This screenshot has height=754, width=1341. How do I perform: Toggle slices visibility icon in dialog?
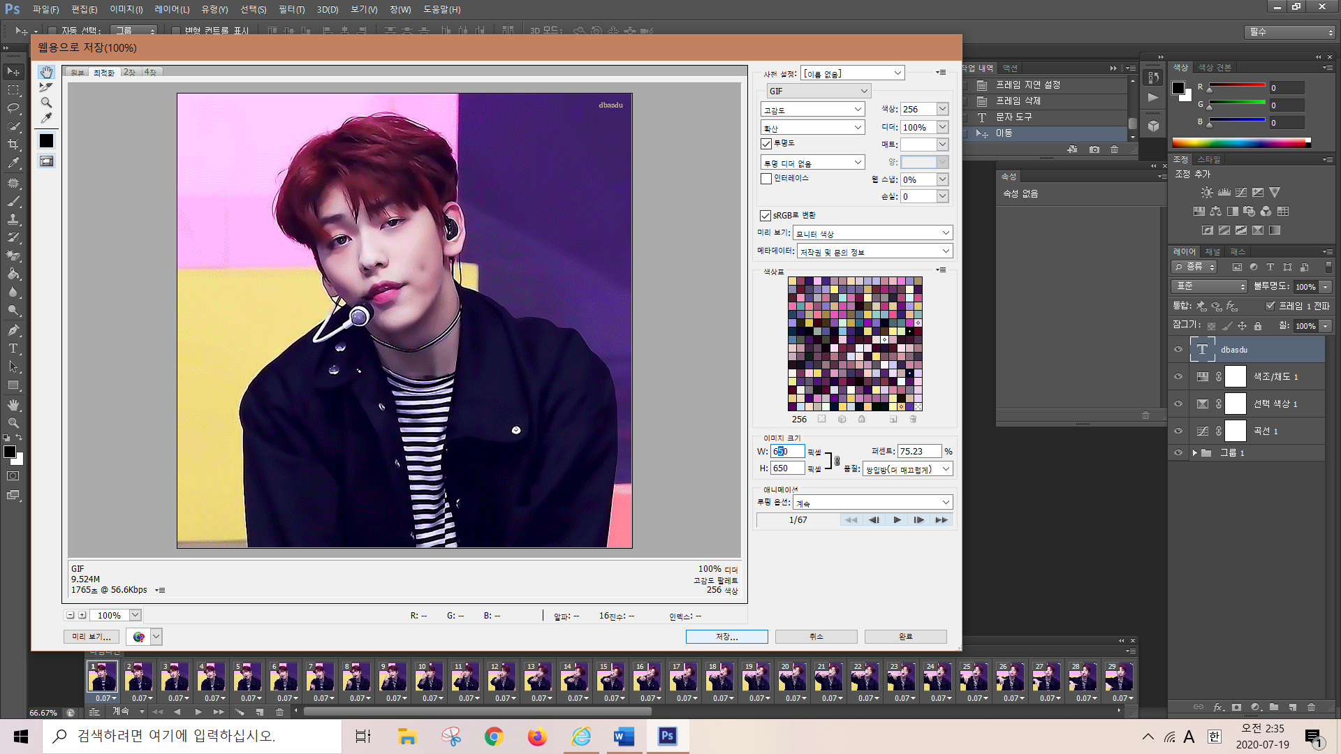[46, 161]
